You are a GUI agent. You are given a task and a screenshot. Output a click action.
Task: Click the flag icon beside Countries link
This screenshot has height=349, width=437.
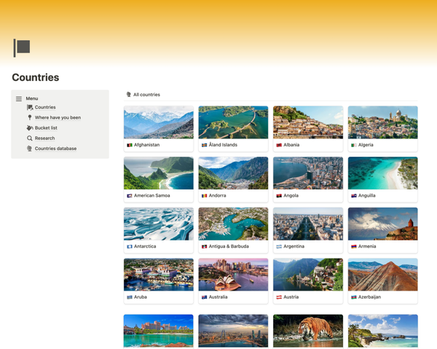(x=30, y=107)
